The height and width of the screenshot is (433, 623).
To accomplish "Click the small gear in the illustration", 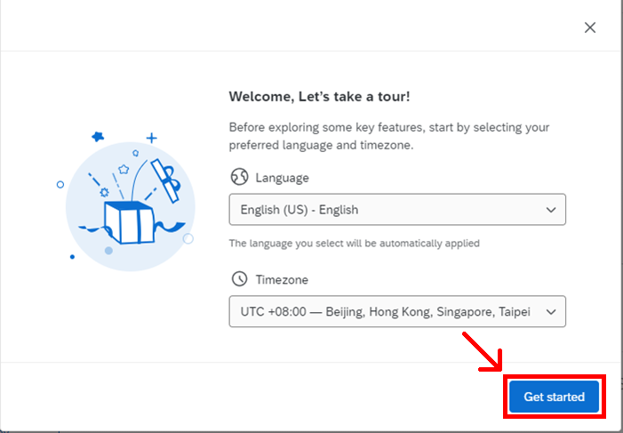I will [x=105, y=191].
